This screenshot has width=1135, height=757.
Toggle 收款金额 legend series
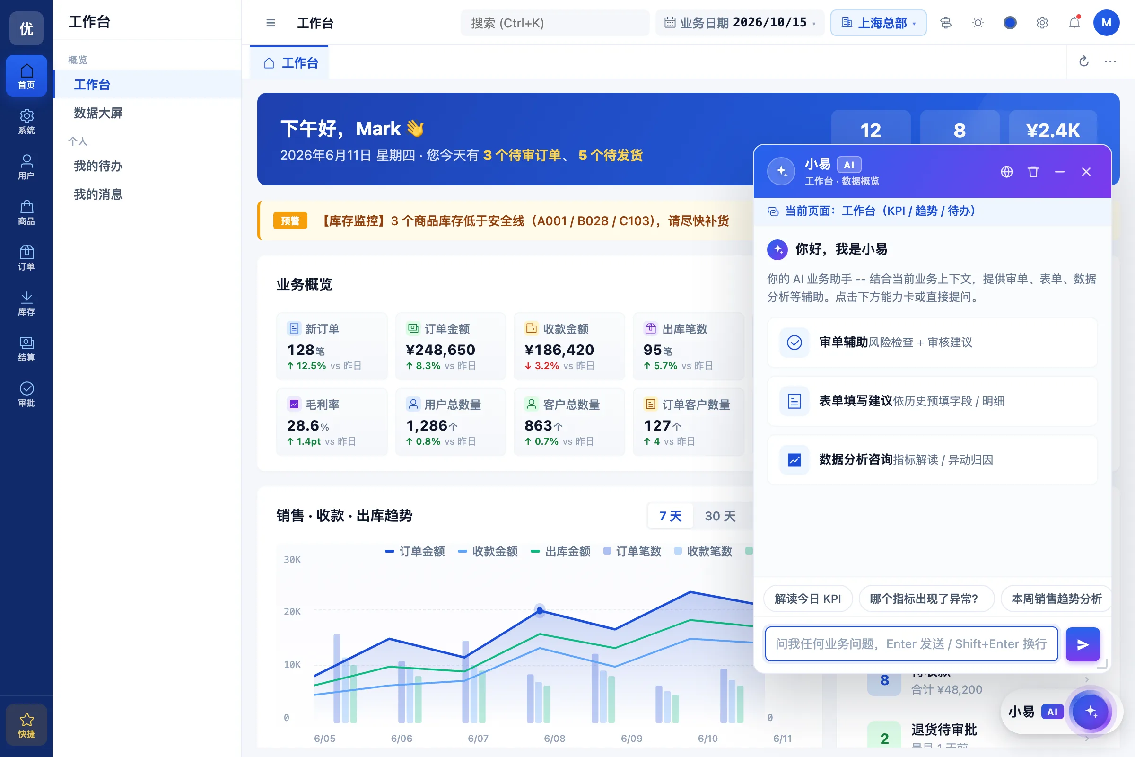[x=488, y=551]
